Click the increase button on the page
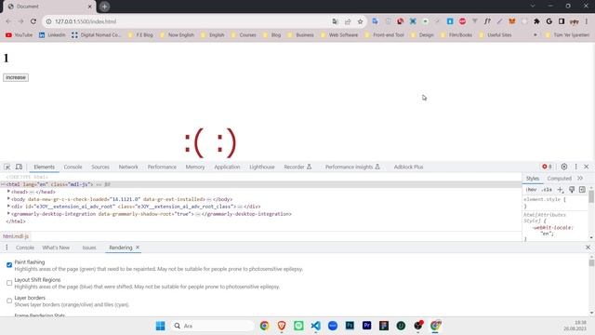This screenshot has height=335, width=595. point(16,77)
